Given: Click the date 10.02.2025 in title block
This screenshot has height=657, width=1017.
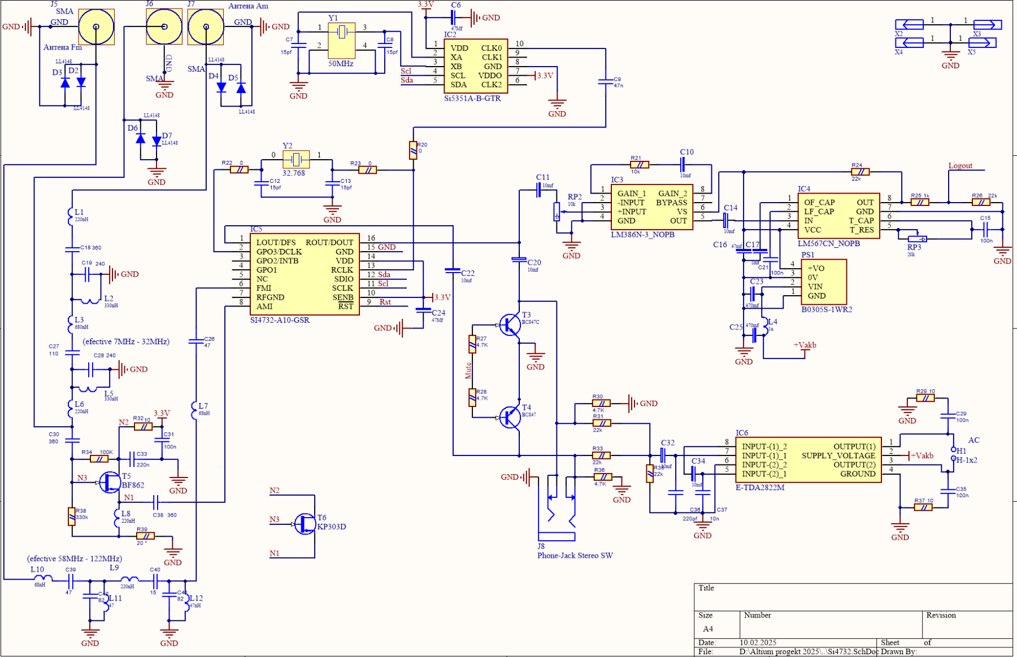Looking at the screenshot, I should (x=758, y=642).
